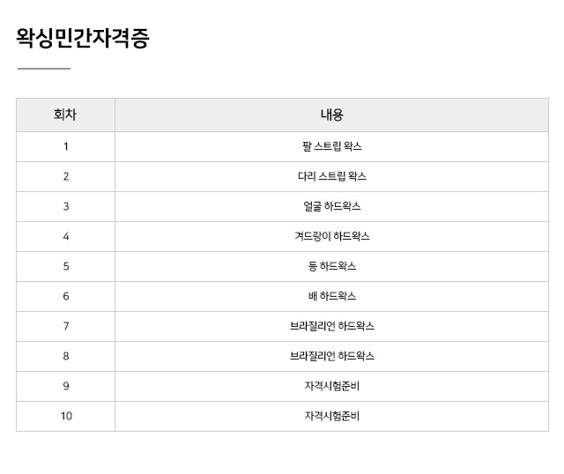Click the 내용 column header

(331, 115)
